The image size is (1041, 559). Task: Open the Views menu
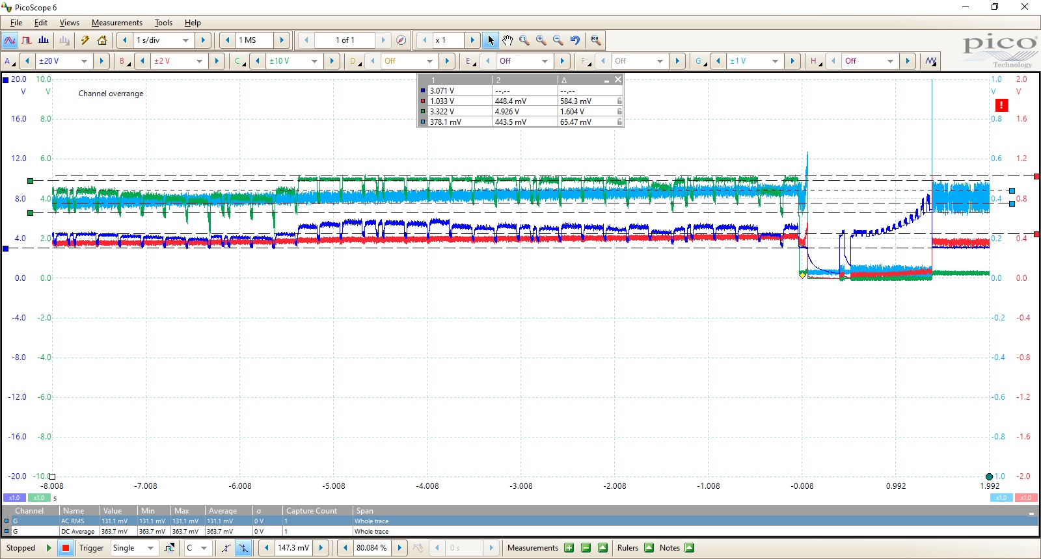click(70, 23)
